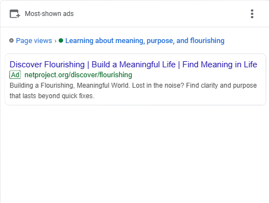
Task: Click the netproject.org/discover/flourishing display URL
Action: (78, 75)
